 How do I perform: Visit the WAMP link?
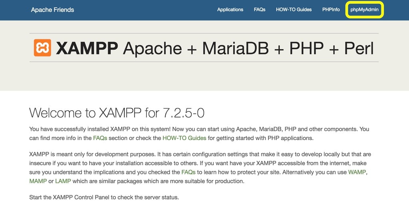(357, 172)
